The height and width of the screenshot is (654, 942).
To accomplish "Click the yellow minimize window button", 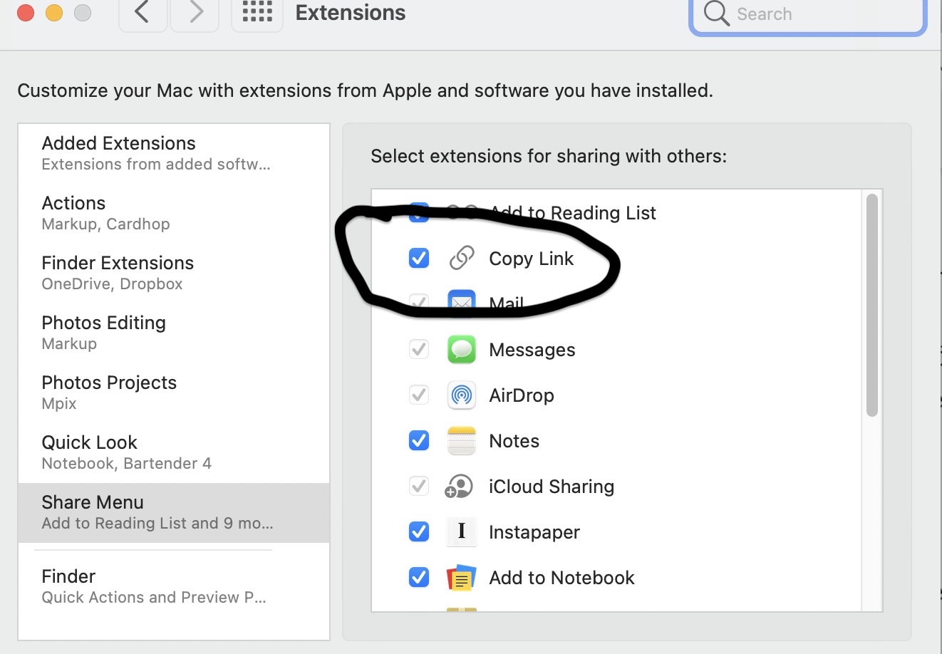I will tap(54, 13).
